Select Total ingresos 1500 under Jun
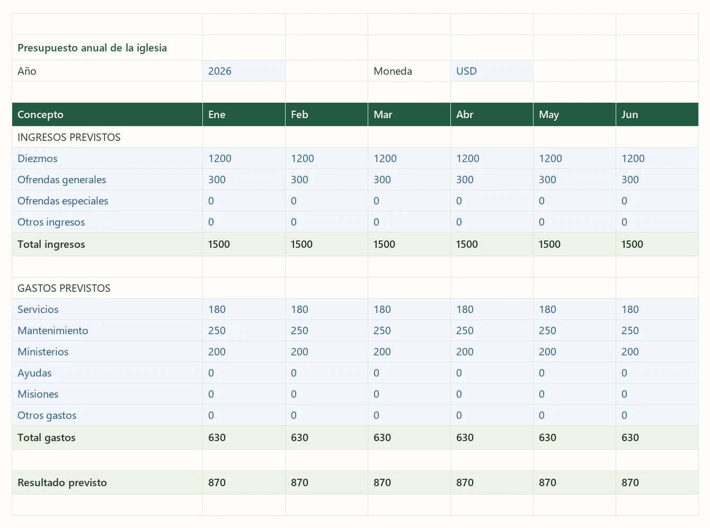Viewport: 710px width, 528px height. coord(657,244)
